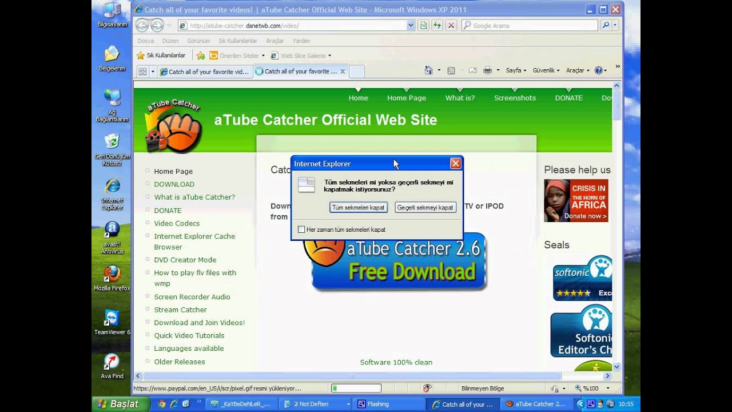
Task: Open the tab list dropdown arrow
Action: point(153,72)
